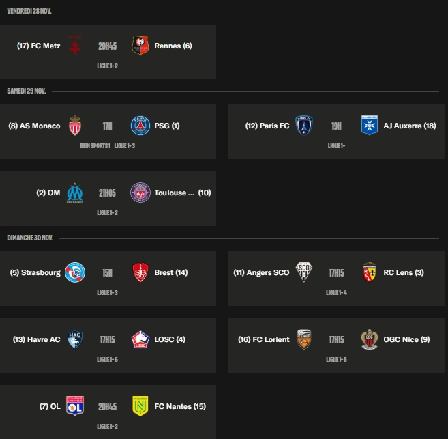The height and width of the screenshot is (439, 448).
Task: Click the FC Metz club crest
Action: click(x=75, y=46)
